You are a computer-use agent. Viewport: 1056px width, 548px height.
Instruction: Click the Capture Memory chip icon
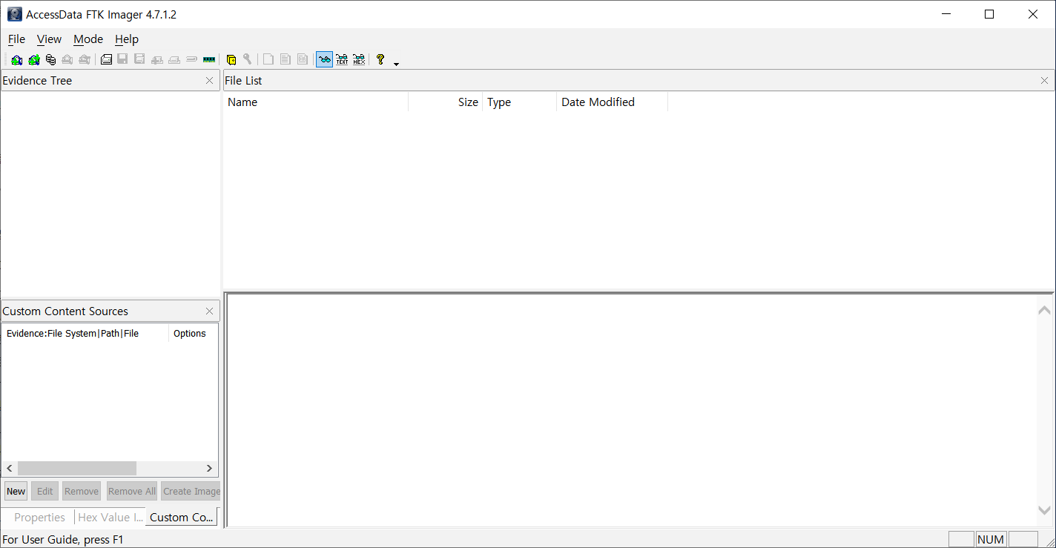coord(209,60)
